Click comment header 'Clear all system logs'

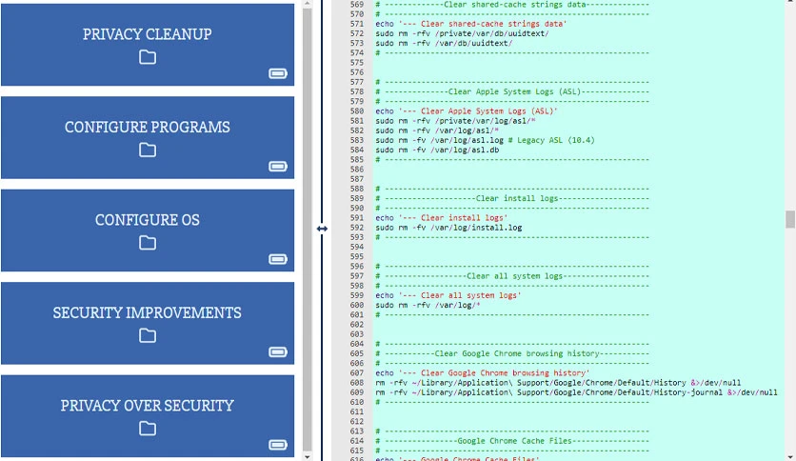click(512, 276)
